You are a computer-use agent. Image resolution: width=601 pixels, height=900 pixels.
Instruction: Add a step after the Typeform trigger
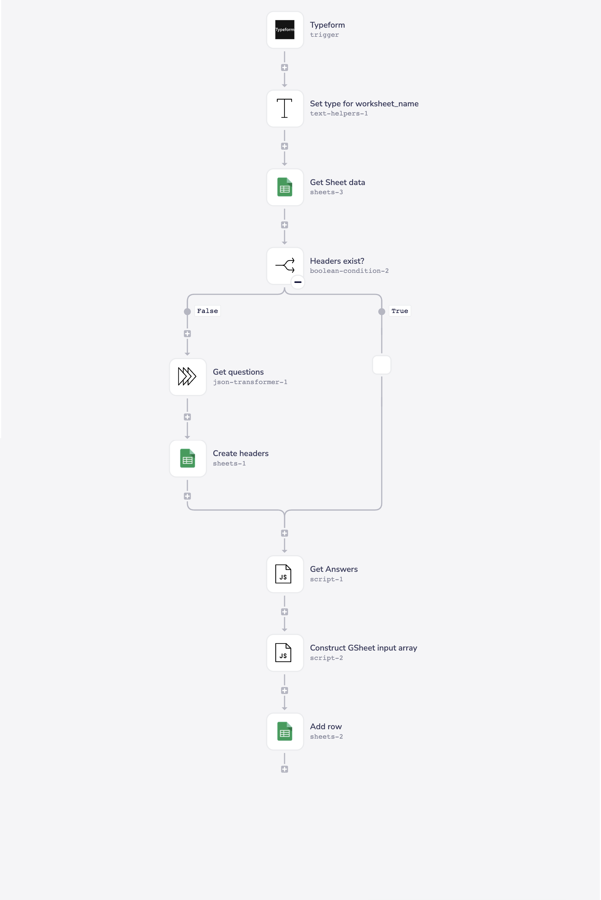coord(284,67)
